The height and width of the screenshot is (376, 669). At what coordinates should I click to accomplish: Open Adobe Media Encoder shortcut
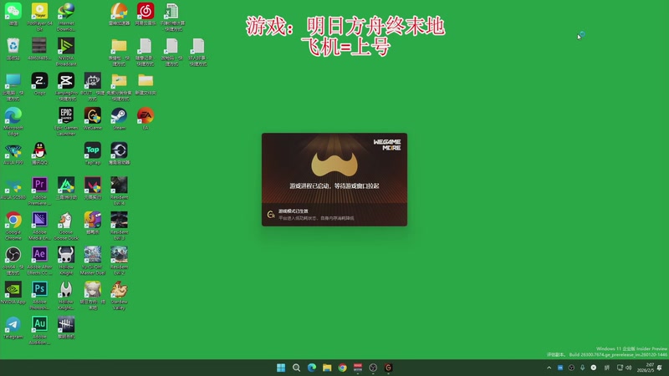pos(39,226)
